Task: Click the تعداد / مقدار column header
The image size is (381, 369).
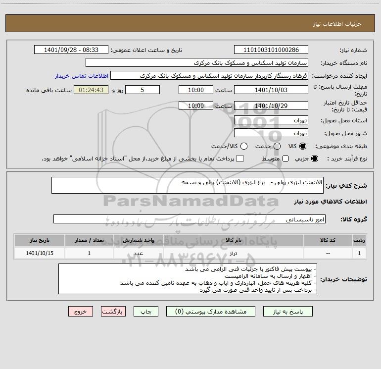Action: 89,241
